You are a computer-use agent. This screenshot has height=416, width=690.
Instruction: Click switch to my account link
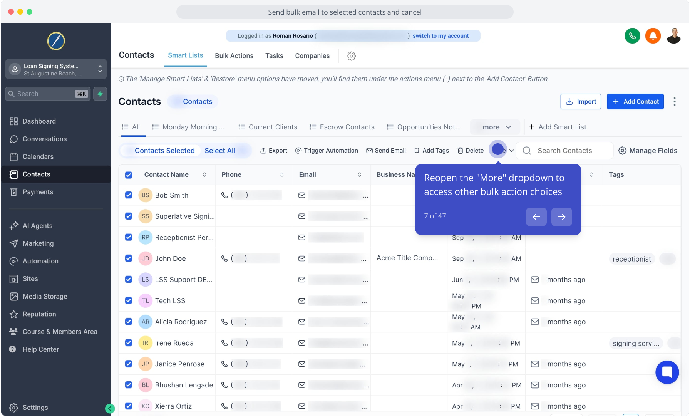coord(441,36)
